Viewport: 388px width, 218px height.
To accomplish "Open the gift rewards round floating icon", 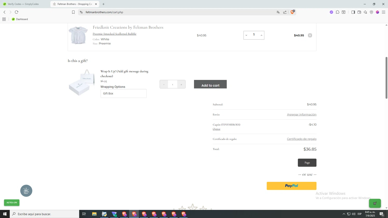I will (26, 191).
